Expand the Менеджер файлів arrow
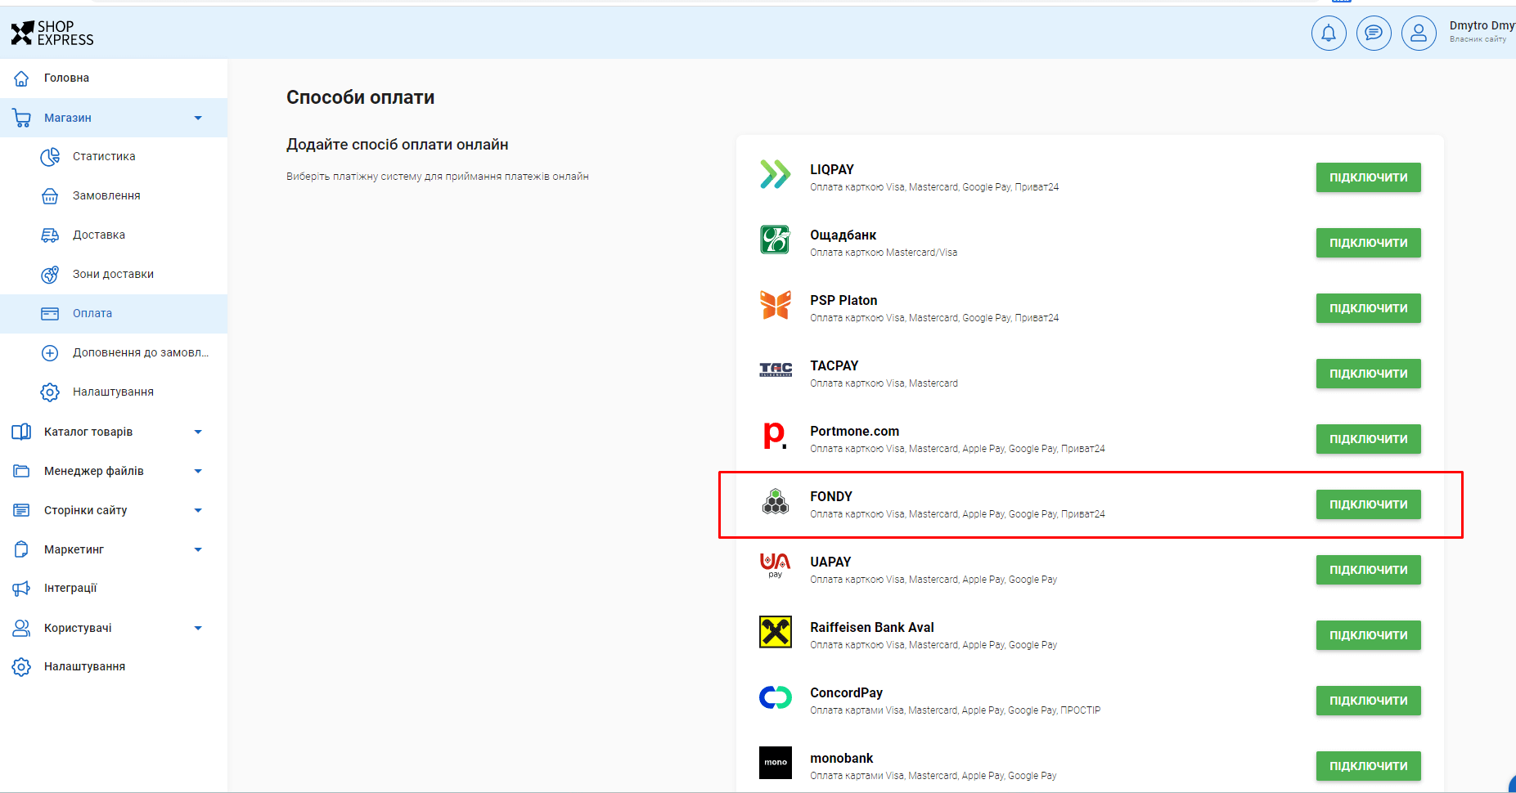 click(198, 471)
